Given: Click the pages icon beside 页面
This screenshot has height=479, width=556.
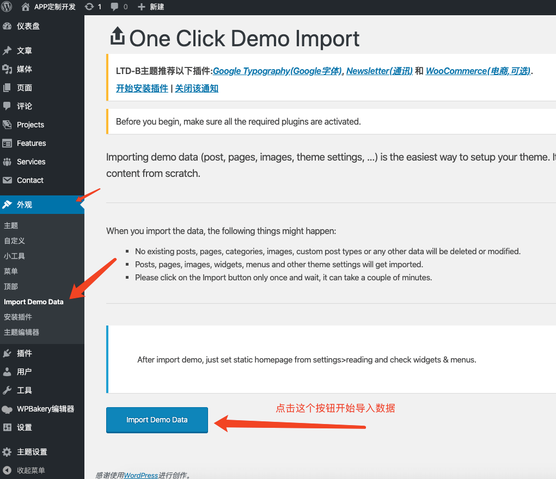Looking at the screenshot, I should pos(7,88).
